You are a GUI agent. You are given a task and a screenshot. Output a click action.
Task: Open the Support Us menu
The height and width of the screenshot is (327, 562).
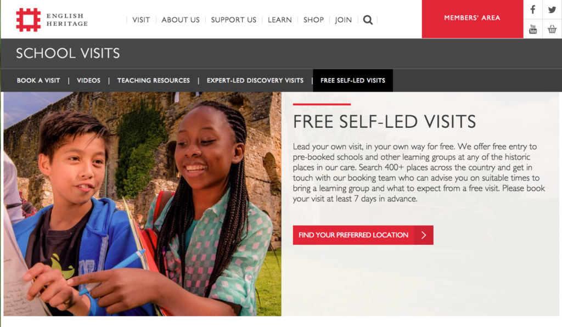click(x=234, y=20)
